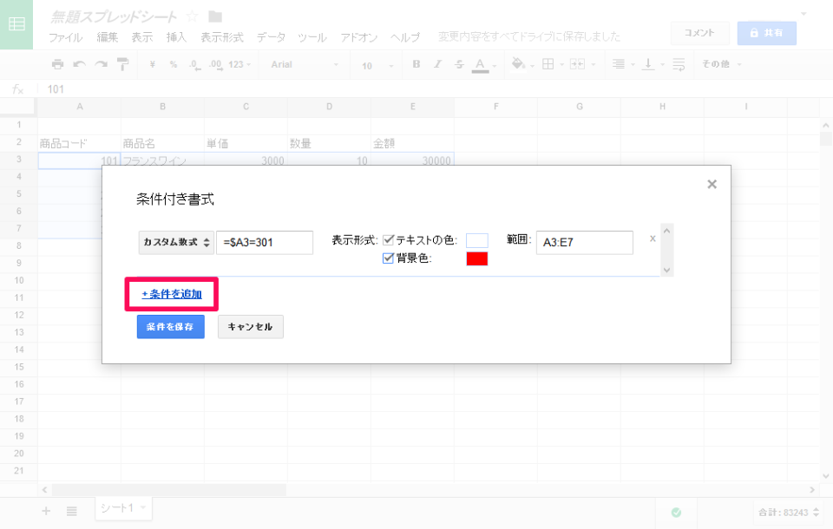Click the +条件を追加 link
Image resolution: width=833 pixels, height=529 pixels.
click(172, 294)
